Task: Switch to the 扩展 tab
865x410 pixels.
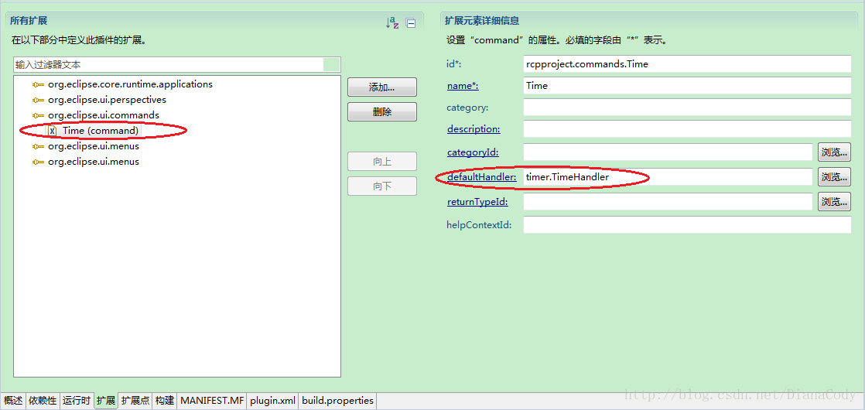Action: (106, 401)
